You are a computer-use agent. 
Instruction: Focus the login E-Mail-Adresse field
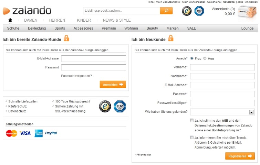[x=94, y=58]
